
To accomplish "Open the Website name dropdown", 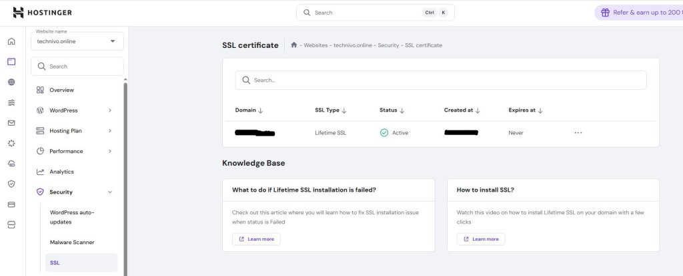I will (77, 41).
